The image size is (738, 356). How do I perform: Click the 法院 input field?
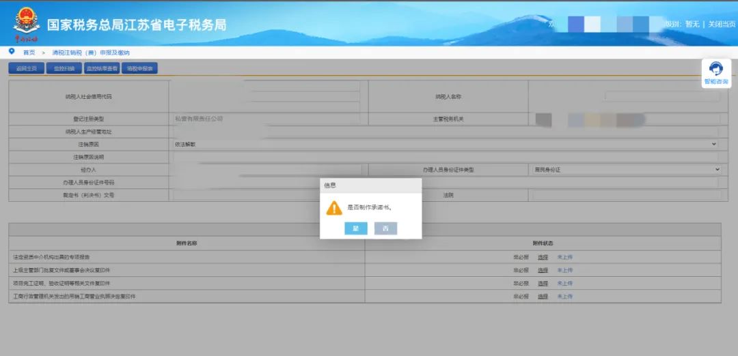point(625,195)
